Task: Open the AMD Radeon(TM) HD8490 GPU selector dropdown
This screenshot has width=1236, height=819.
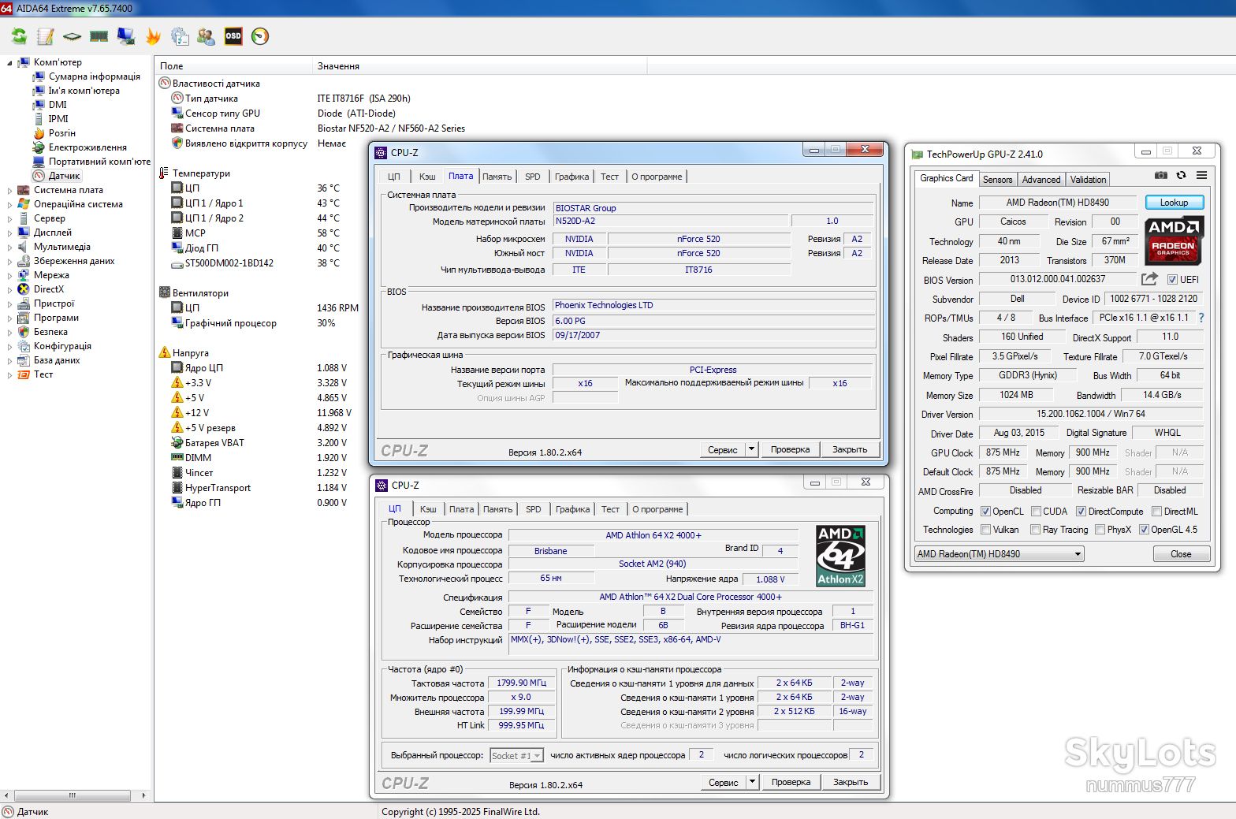Action: [1000, 554]
